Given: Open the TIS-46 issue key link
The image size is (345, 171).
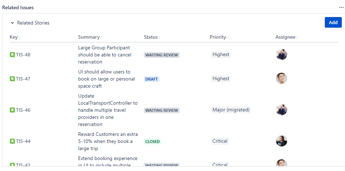Looking at the screenshot, I should tap(23, 110).
